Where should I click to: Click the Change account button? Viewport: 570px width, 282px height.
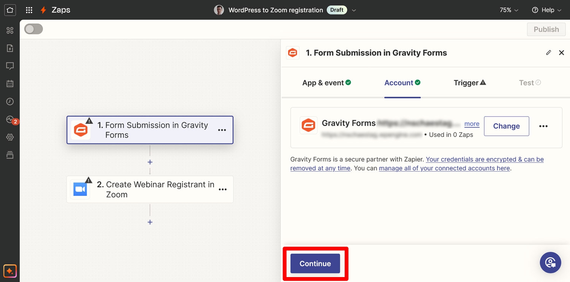(x=507, y=126)
